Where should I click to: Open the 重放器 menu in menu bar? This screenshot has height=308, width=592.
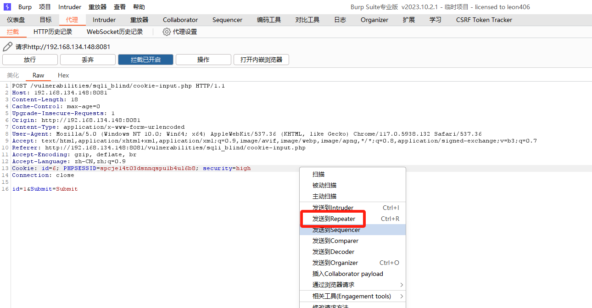(97, 7)
